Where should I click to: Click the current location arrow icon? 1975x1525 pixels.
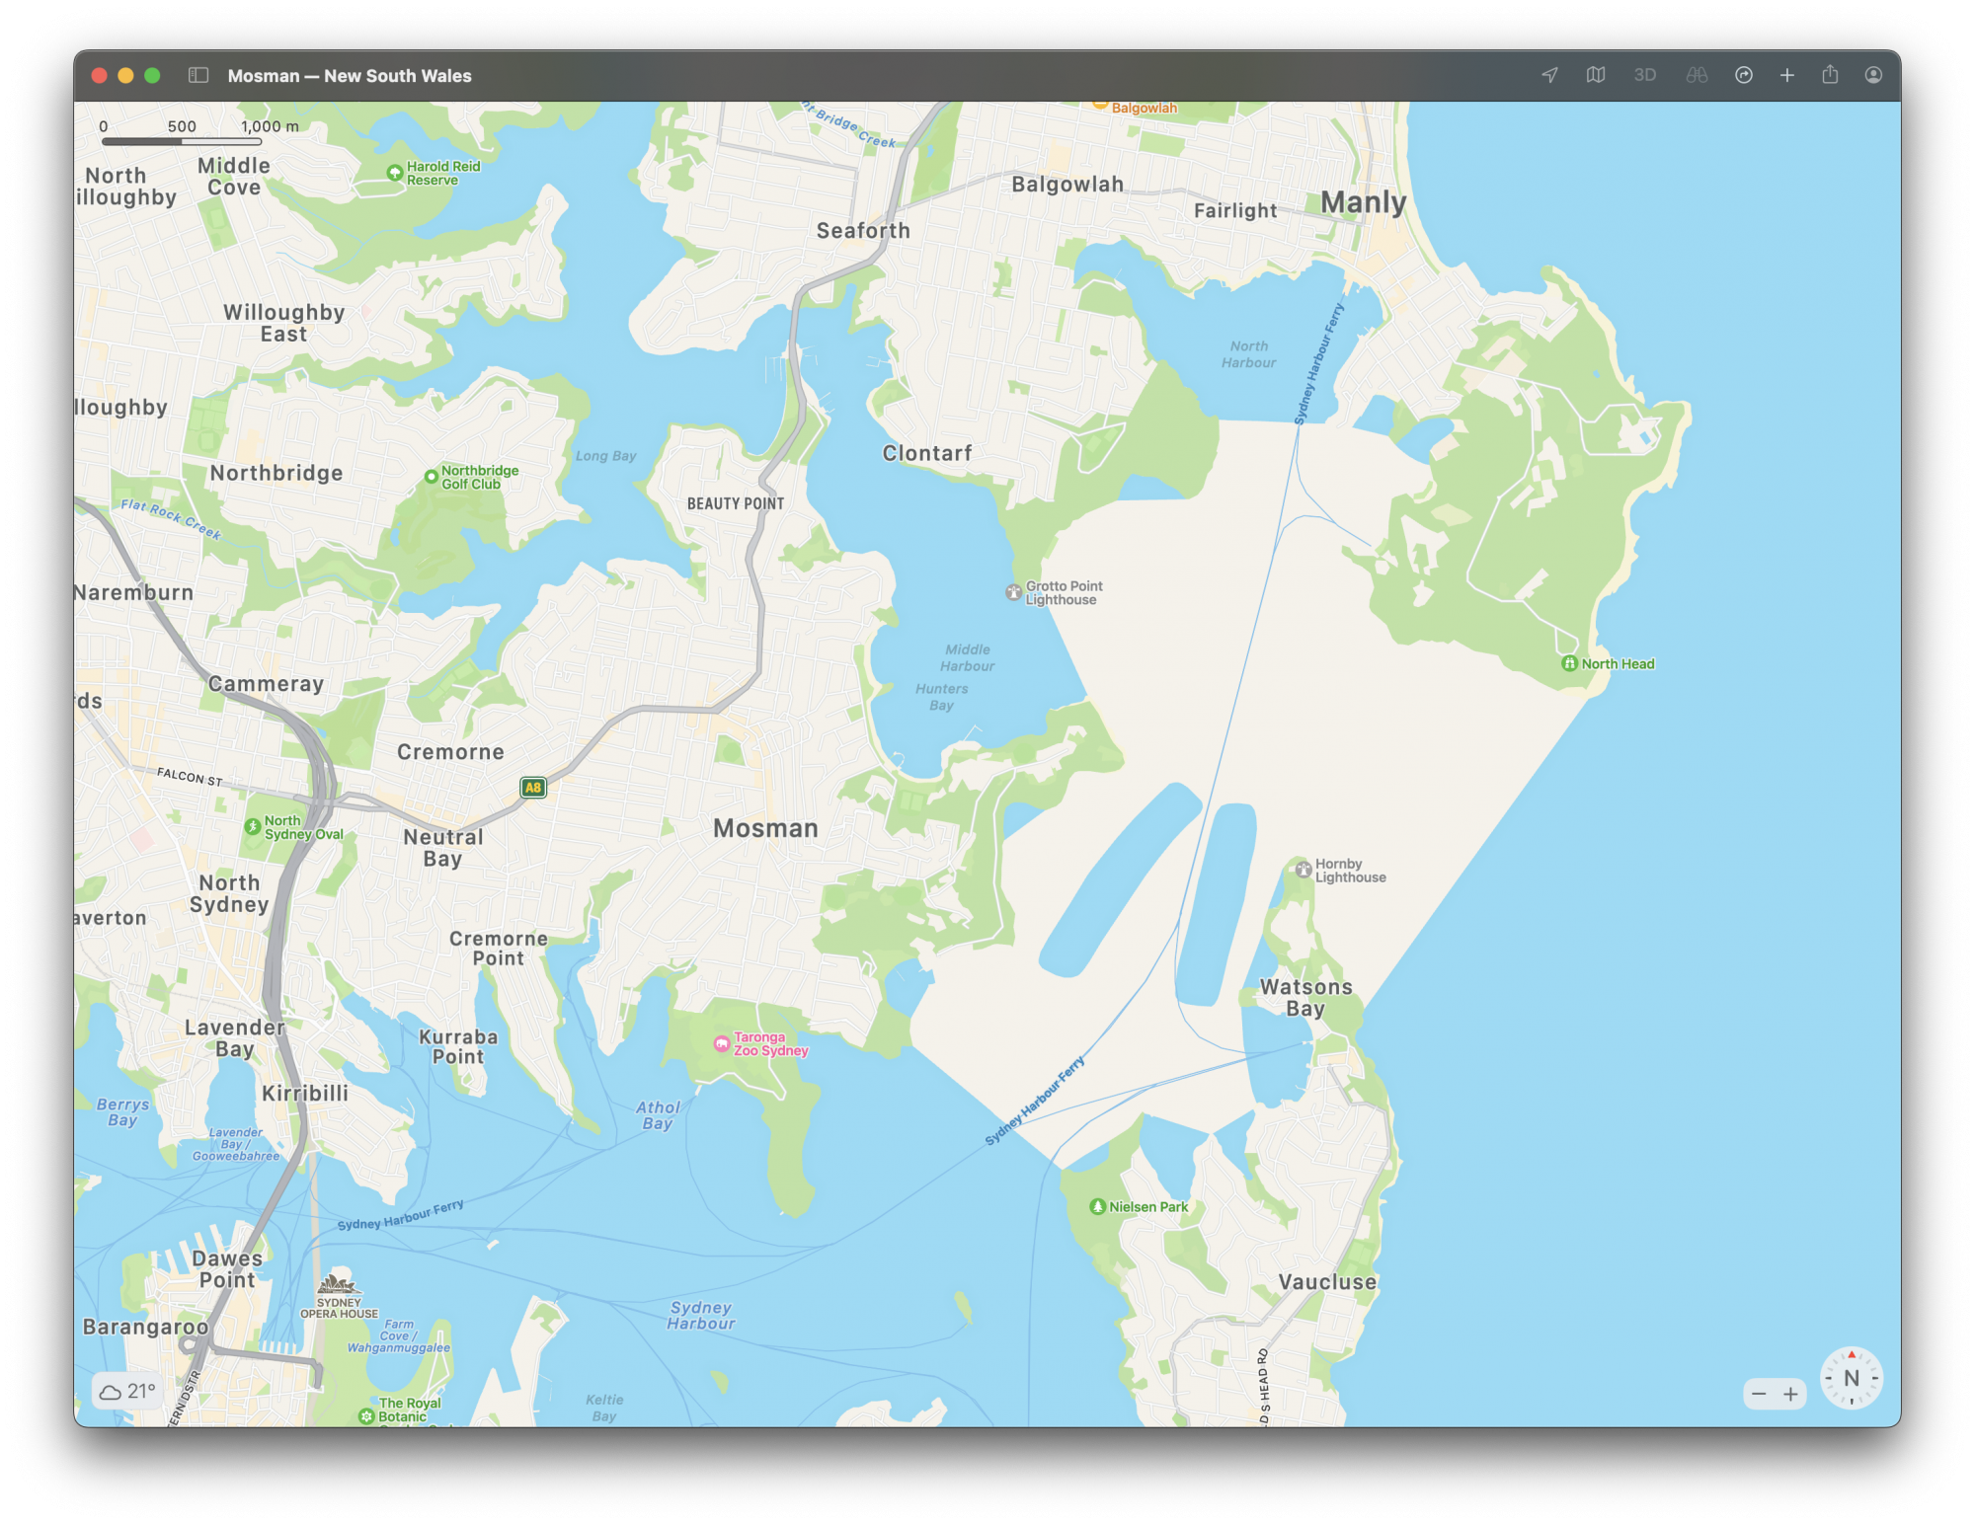point(1549,75)
